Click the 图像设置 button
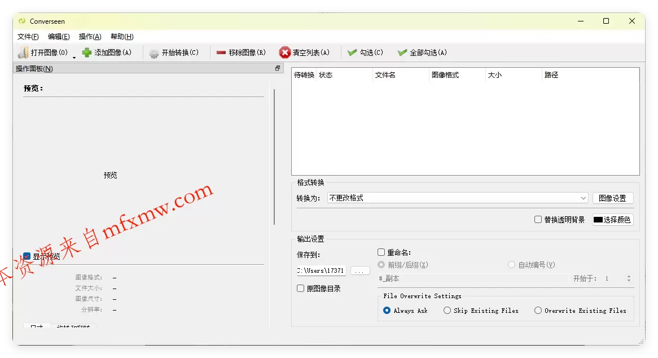The height and width of the screenshot is (358, 658). click(613, 198)
